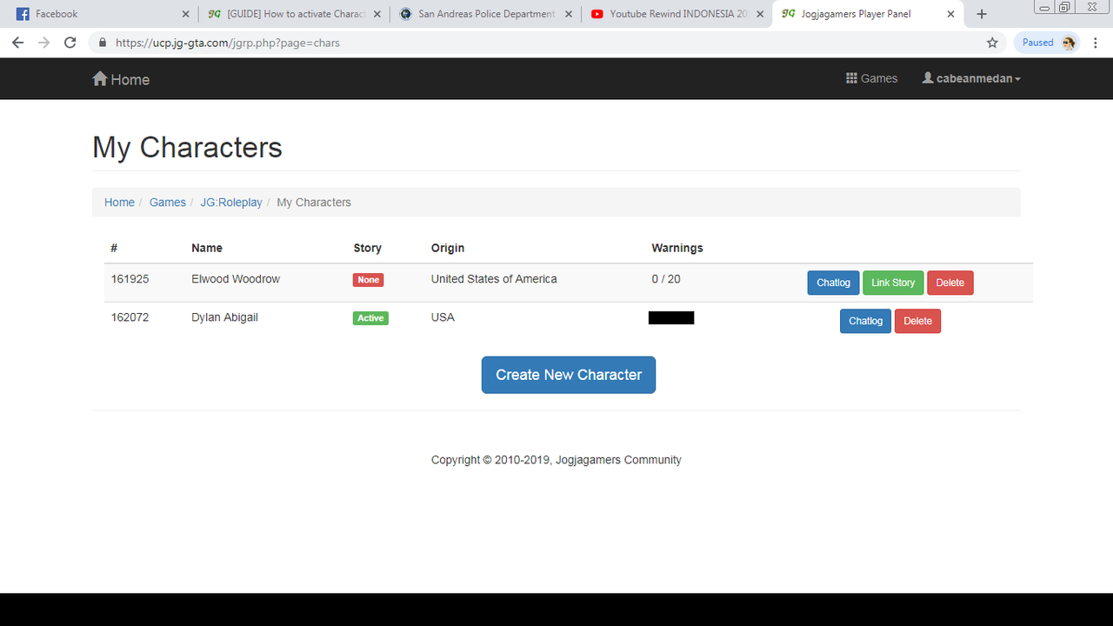The width and height of the screenshot is (1113, 626).
Task: Go forward to next page
Action: pos(43,43)
